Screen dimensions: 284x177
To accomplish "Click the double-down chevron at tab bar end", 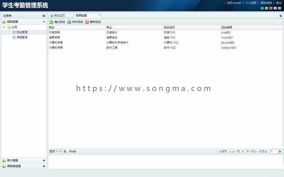I will 281,16.
